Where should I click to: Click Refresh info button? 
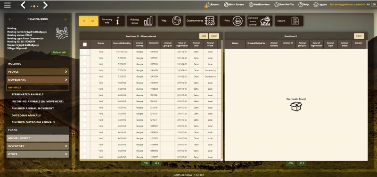pos(59,52)
